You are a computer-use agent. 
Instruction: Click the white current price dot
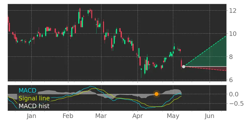pos(184,67)
